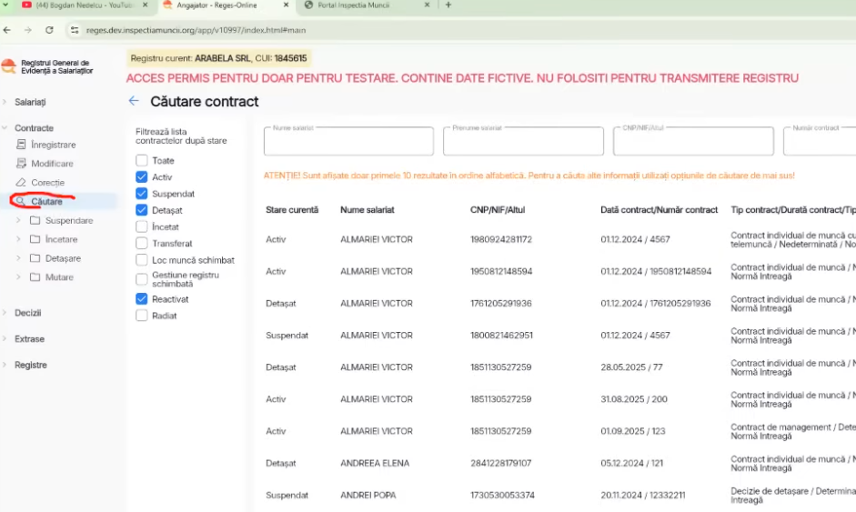
Task: Uncheck the Suspendat status checkbox
Action: point(142,194)
